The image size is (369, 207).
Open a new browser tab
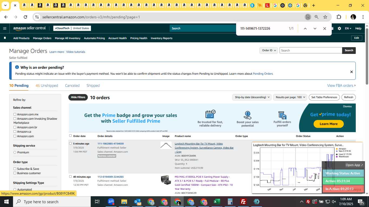(x=313, y=5)
